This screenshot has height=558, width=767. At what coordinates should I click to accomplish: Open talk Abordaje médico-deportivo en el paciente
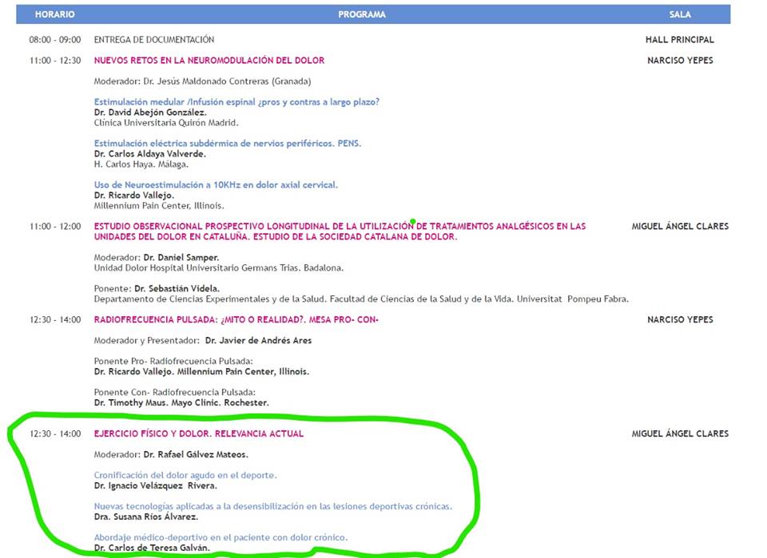pos(221,537)
